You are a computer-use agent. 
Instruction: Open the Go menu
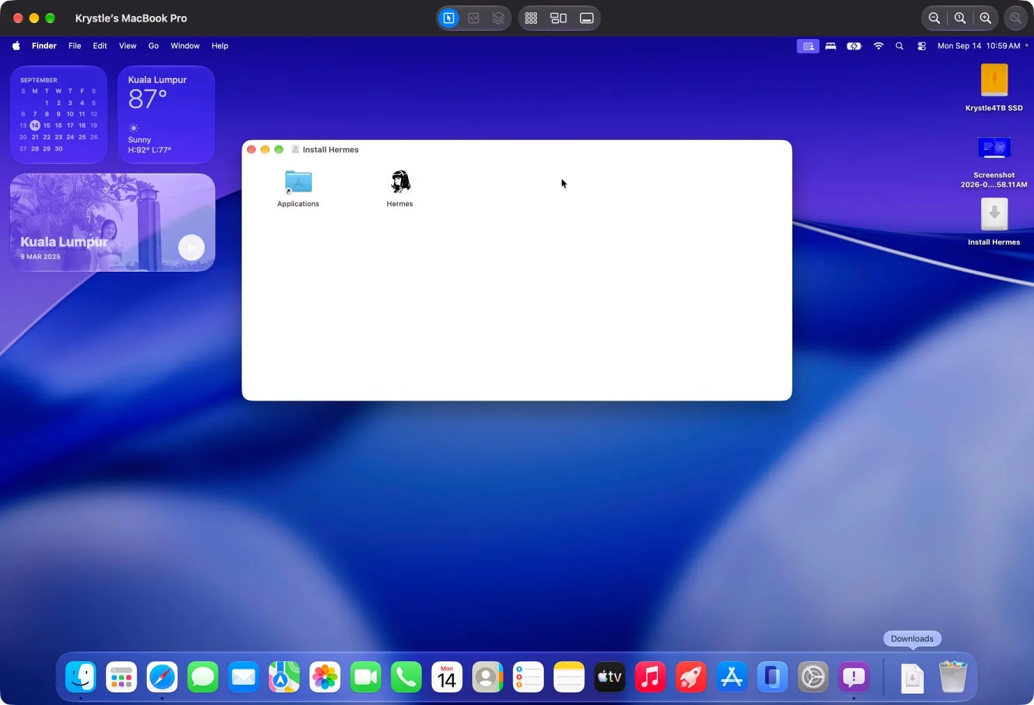154,46
